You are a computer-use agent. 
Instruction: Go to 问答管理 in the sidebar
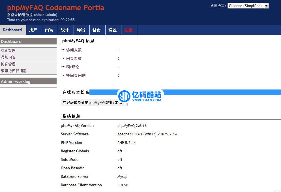click(8, 64)
